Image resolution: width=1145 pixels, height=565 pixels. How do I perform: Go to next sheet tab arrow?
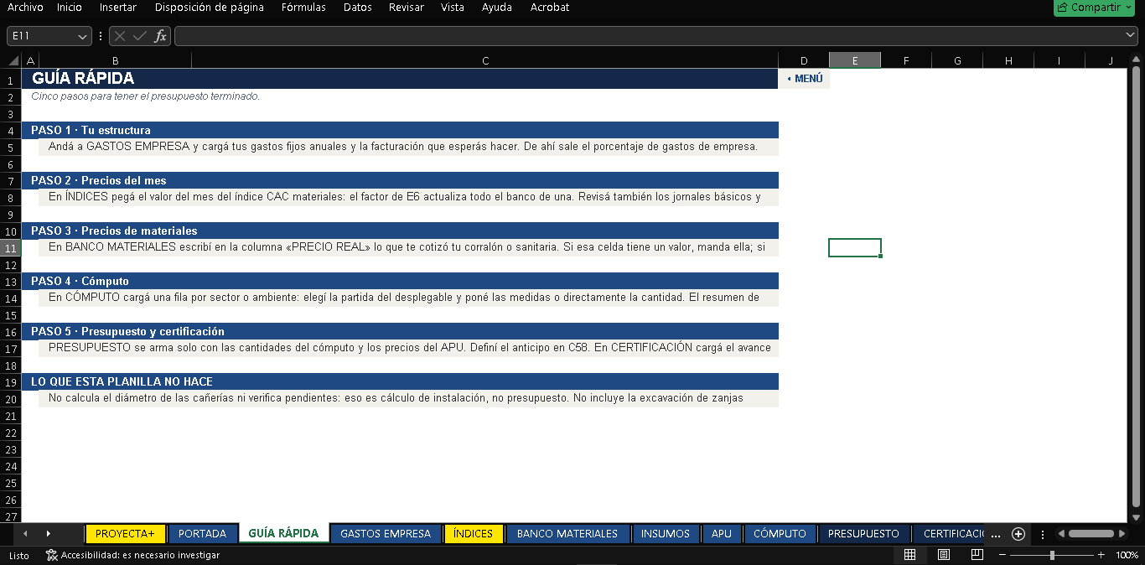[48, 534]
